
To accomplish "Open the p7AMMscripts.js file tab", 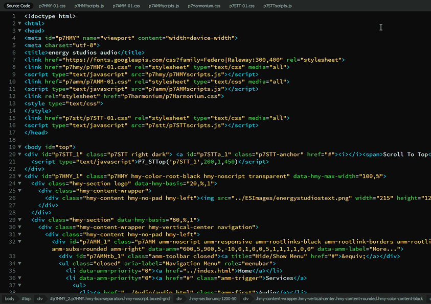I will [164, 6].
